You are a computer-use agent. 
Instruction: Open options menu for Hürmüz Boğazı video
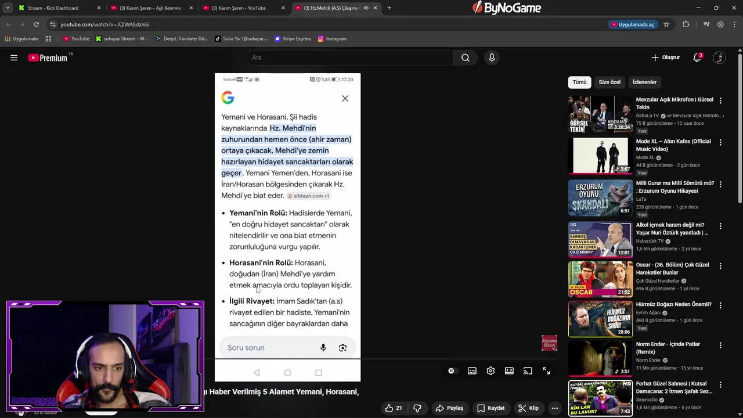pyautogui.click(x=720, y=305)
